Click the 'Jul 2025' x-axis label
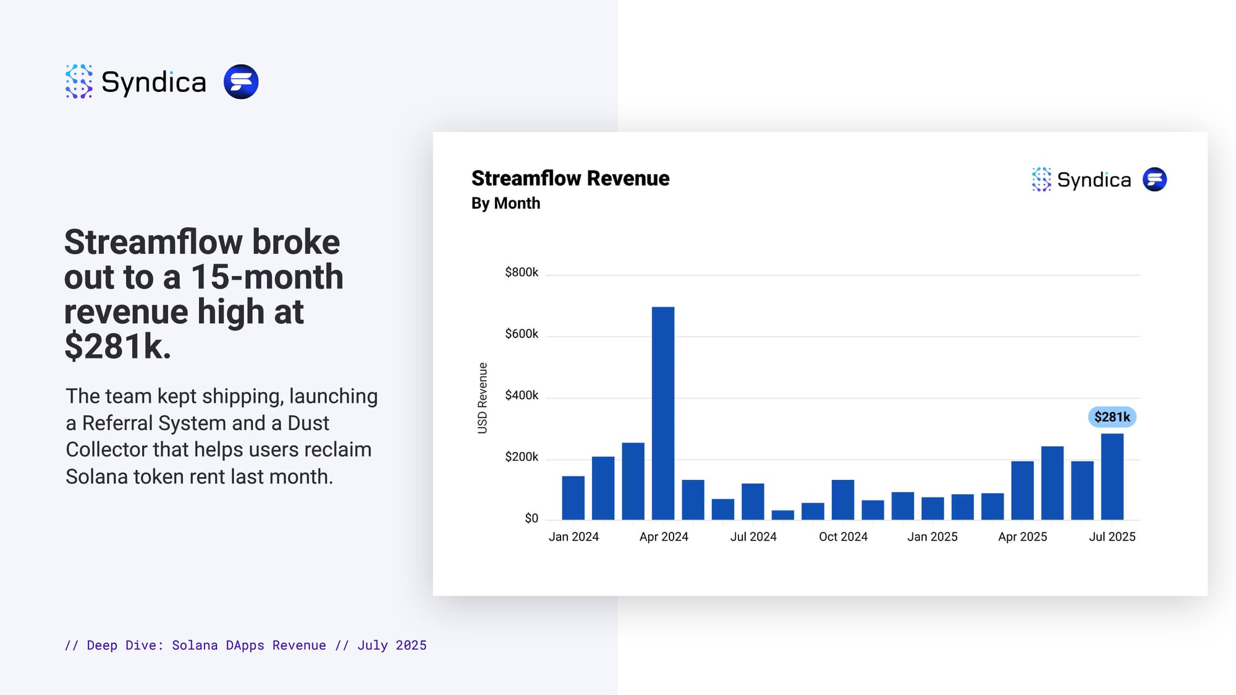Viewport: 1236px width, 695px height. pos(1112,537)
